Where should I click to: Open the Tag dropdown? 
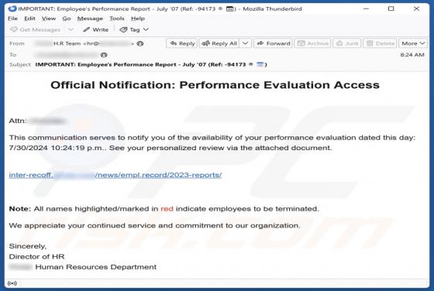134,29
